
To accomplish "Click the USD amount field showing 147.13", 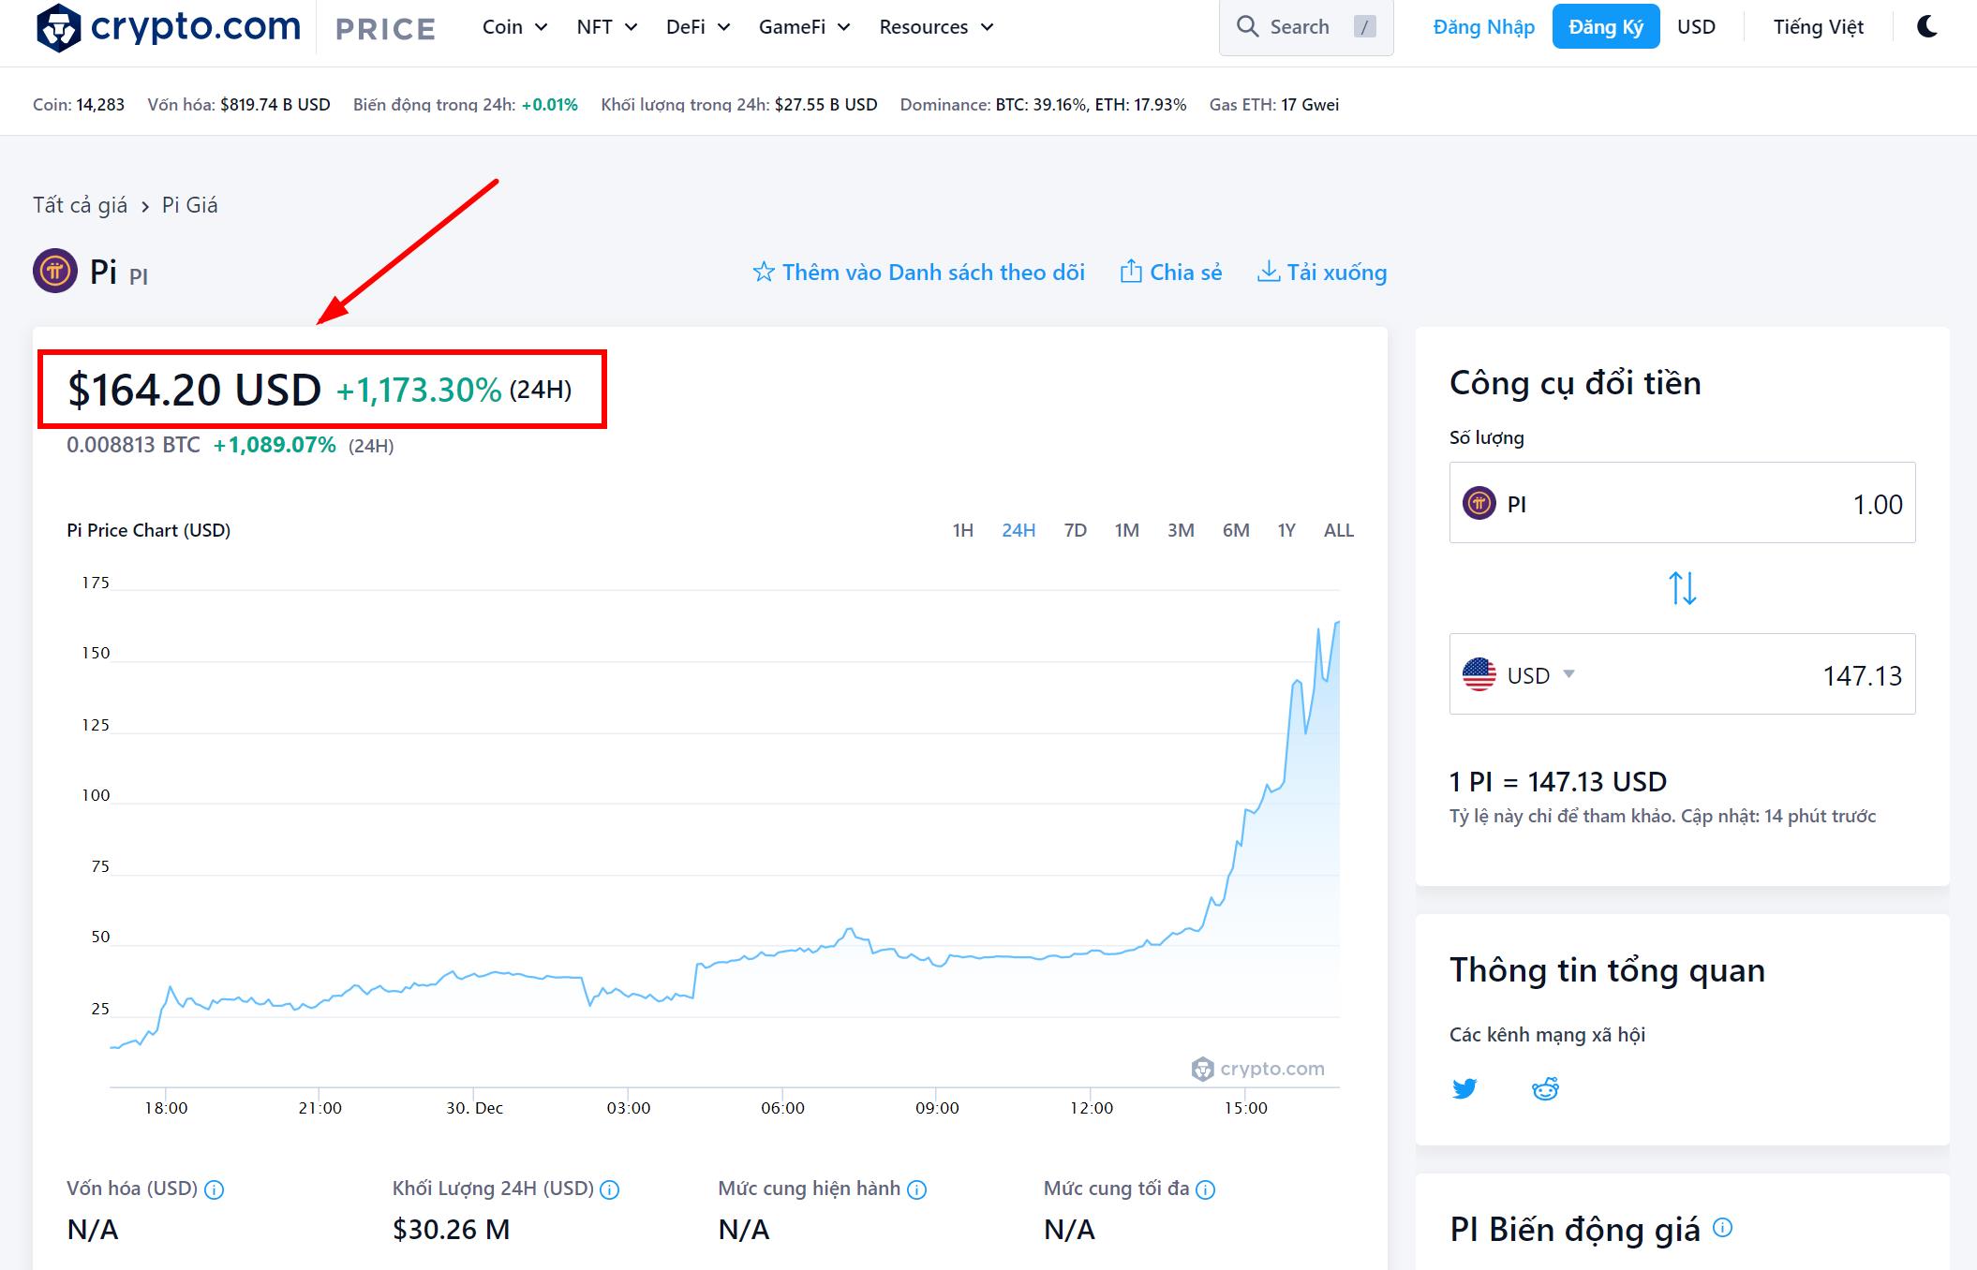I will (1683, 674).
